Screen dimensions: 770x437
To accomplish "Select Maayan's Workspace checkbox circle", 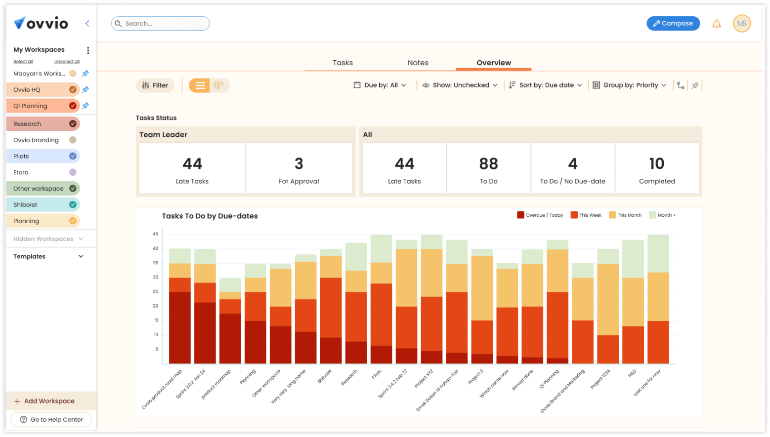I will coord(73,74).
